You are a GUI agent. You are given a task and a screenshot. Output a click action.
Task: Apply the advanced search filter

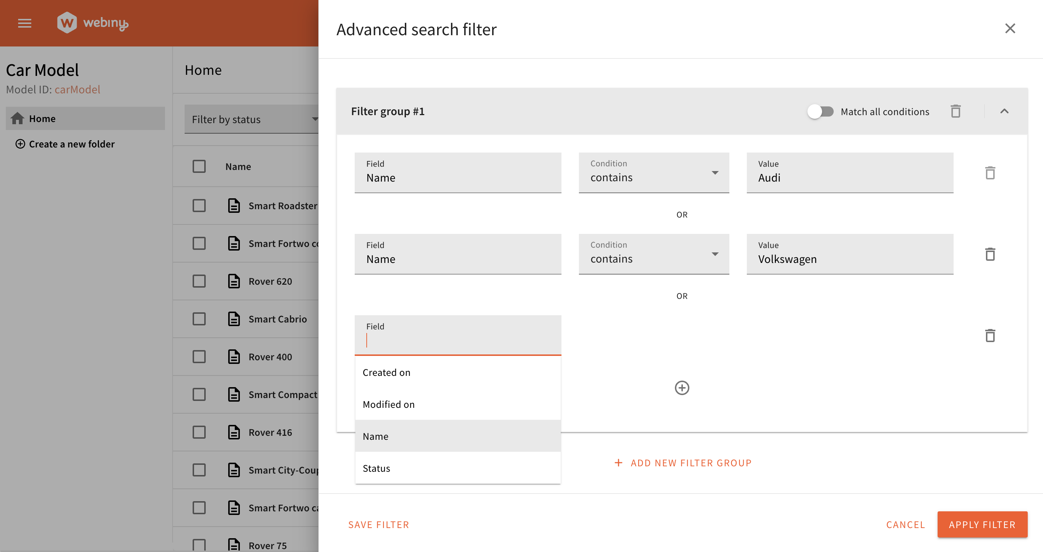coord(982,524)
